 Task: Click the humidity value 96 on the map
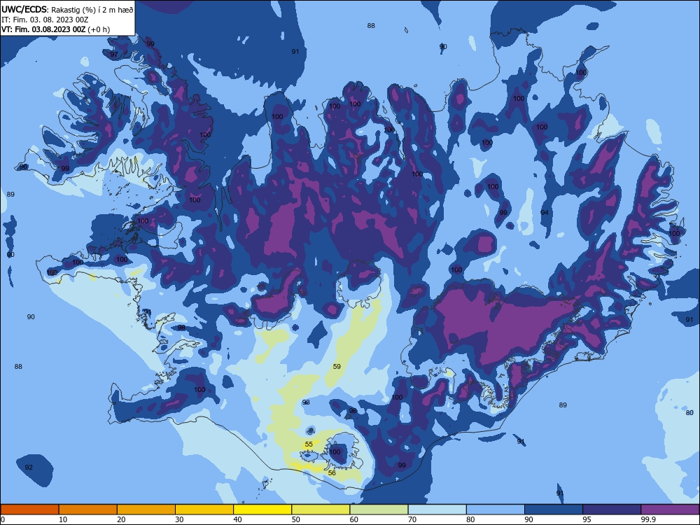pos(23,167)
